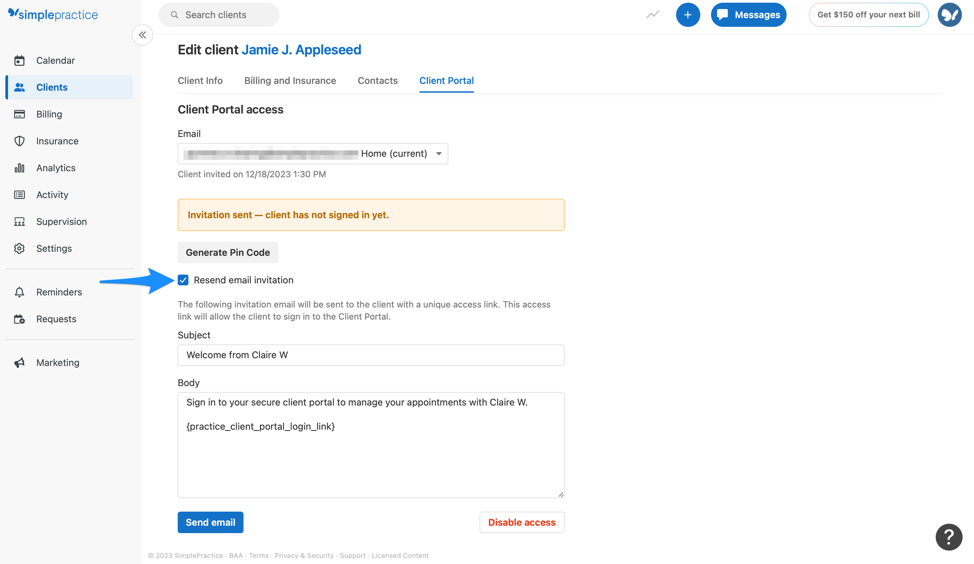
Task: Open the BAA footer link
Action: click(x=236, y=556)
